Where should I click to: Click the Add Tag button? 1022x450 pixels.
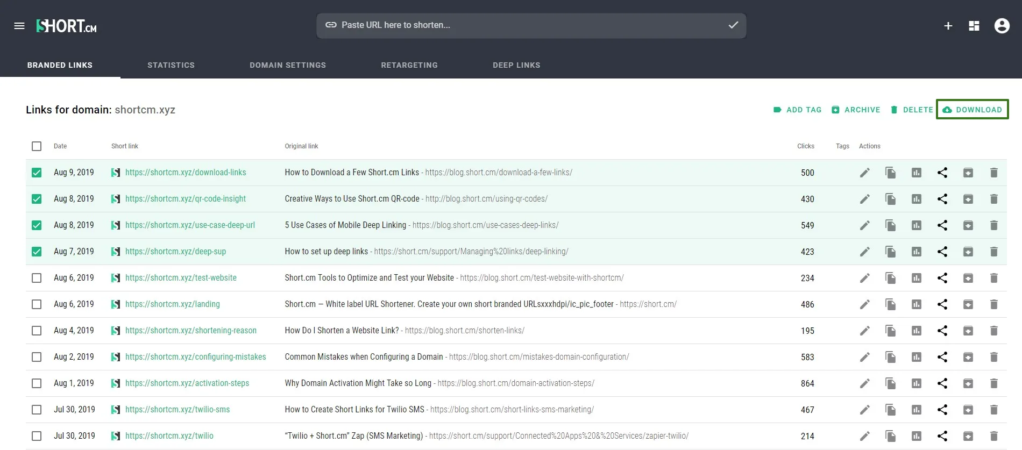pos(797,110)
